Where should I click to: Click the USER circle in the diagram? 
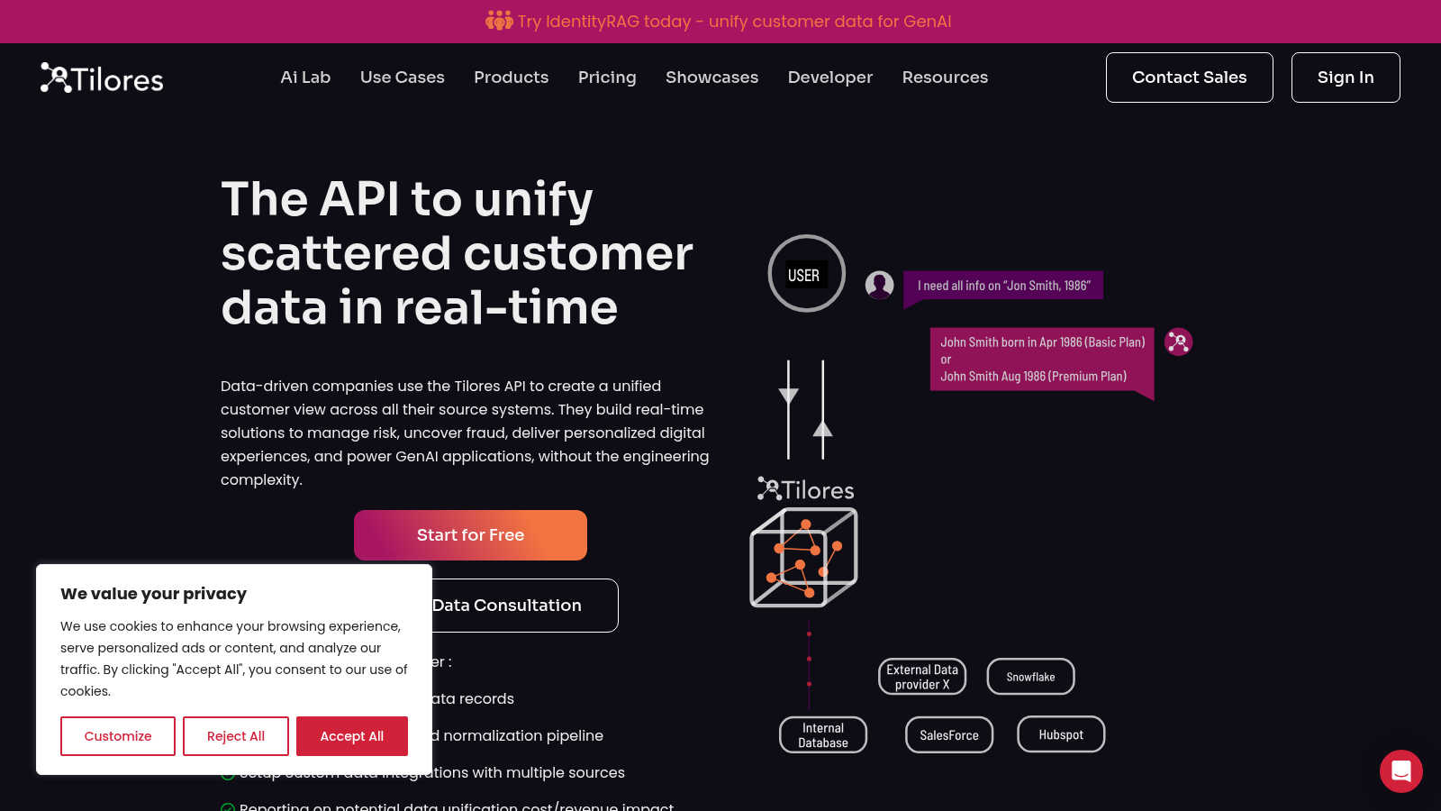click(x=806, y=273)
